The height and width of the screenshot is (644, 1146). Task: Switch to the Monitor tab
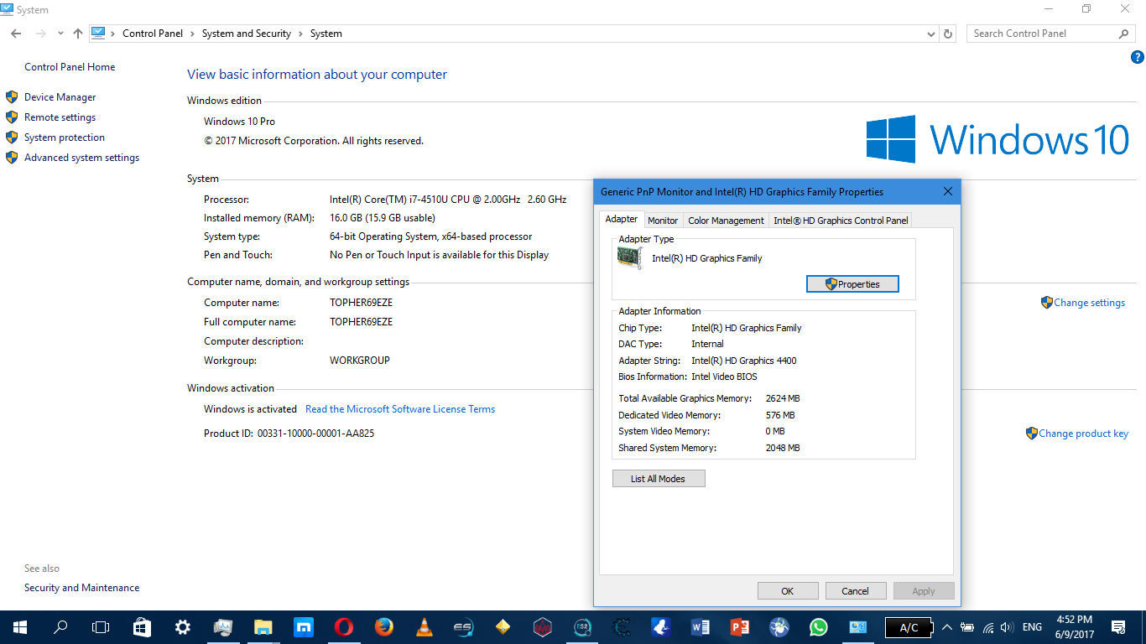point(663,221)
